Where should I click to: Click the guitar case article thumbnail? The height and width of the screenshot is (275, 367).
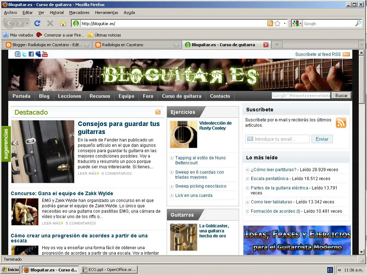click(x=43, y=151)
